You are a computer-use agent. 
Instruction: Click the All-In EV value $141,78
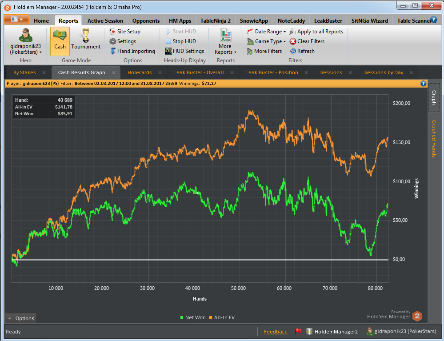coord(64,107)
